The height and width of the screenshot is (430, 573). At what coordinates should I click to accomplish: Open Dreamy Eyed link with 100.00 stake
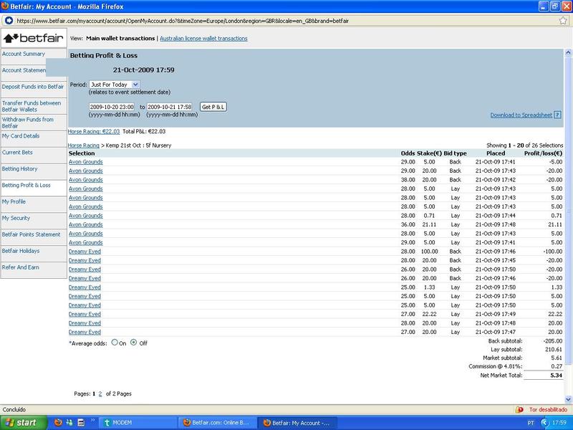pyautogui.click(x=85, y=252)
